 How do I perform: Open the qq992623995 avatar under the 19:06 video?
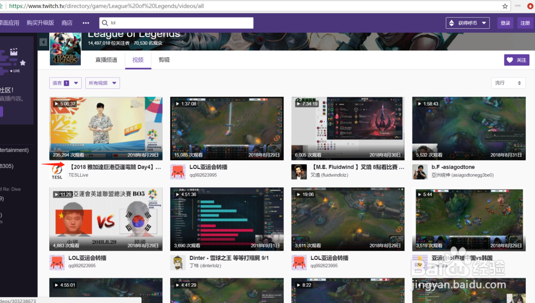click(x=299, y=262)
